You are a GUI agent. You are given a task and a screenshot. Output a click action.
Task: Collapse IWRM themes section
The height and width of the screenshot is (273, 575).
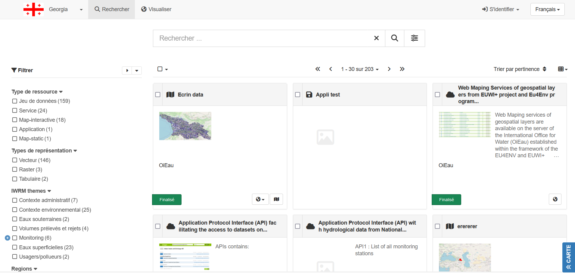31,191
